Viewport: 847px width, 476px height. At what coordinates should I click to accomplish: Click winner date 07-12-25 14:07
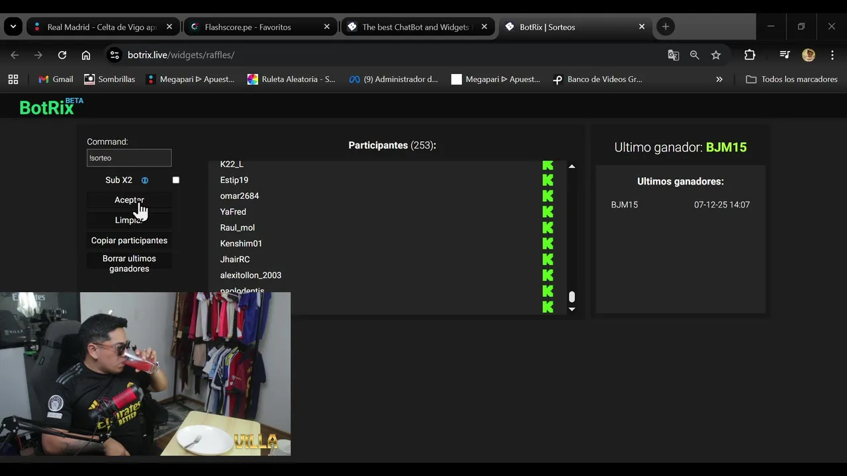click(x=722, y=205)
